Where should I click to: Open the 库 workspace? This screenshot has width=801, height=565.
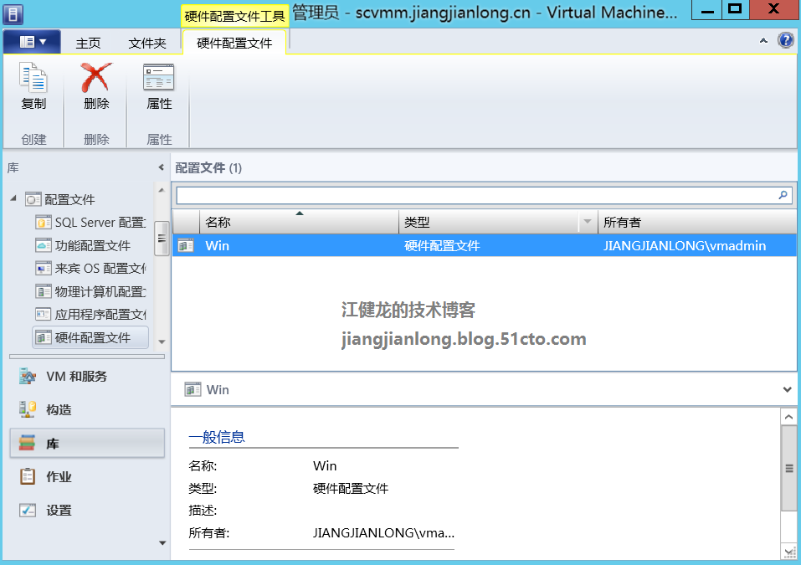tap(87, 444)
